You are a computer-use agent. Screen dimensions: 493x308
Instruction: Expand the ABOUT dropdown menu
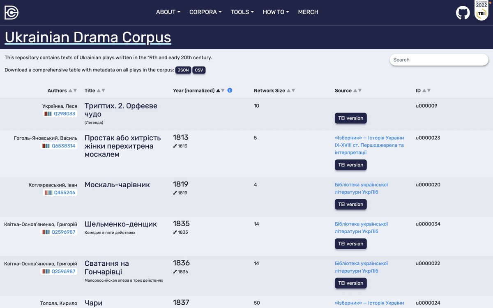point(168,12)
